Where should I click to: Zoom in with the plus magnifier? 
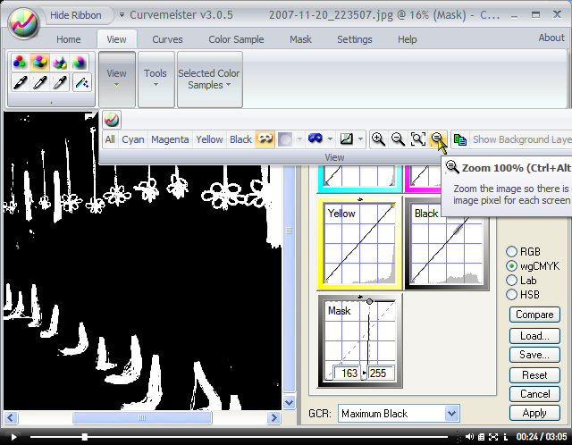(x=378, y=139)
